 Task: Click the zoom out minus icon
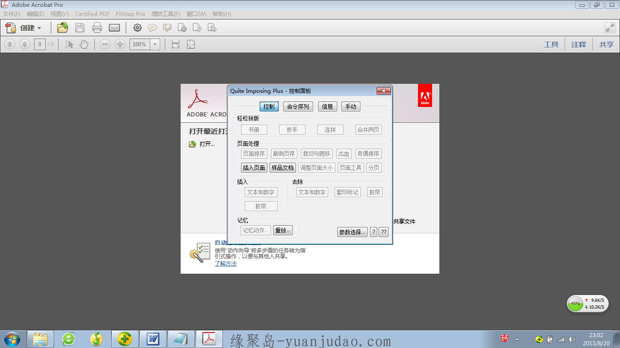click(105, 44)
